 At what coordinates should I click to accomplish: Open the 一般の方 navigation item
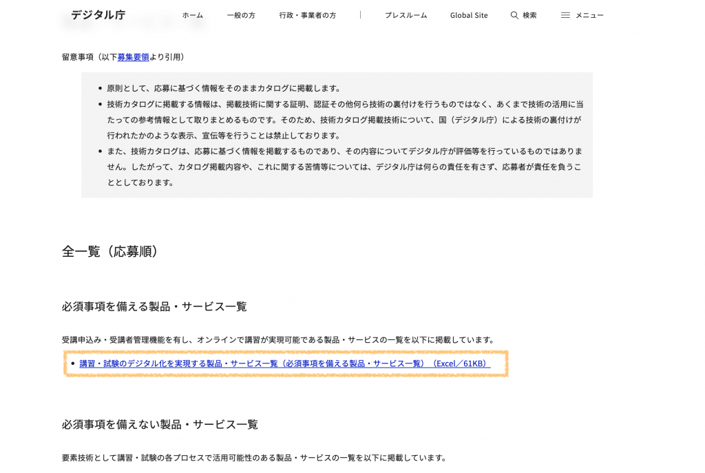(x=241, y=15)
